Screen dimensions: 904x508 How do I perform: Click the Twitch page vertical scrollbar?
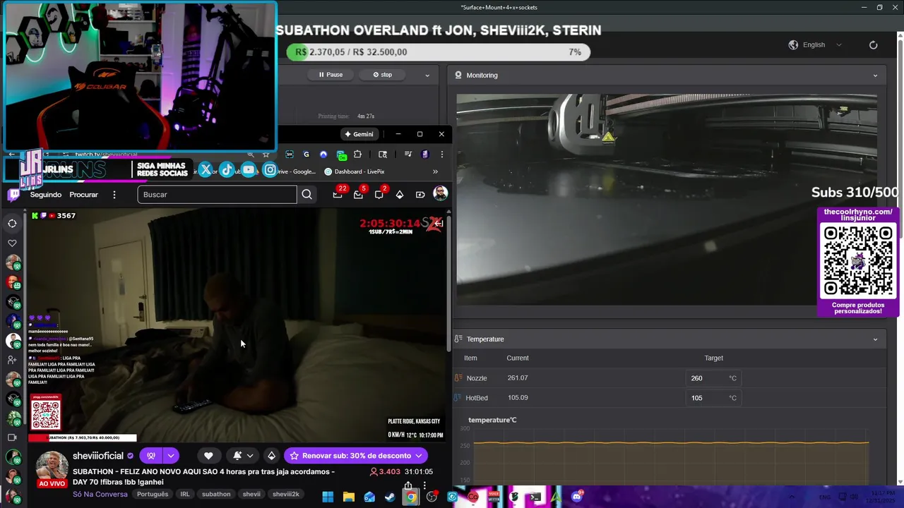(448, 282)
